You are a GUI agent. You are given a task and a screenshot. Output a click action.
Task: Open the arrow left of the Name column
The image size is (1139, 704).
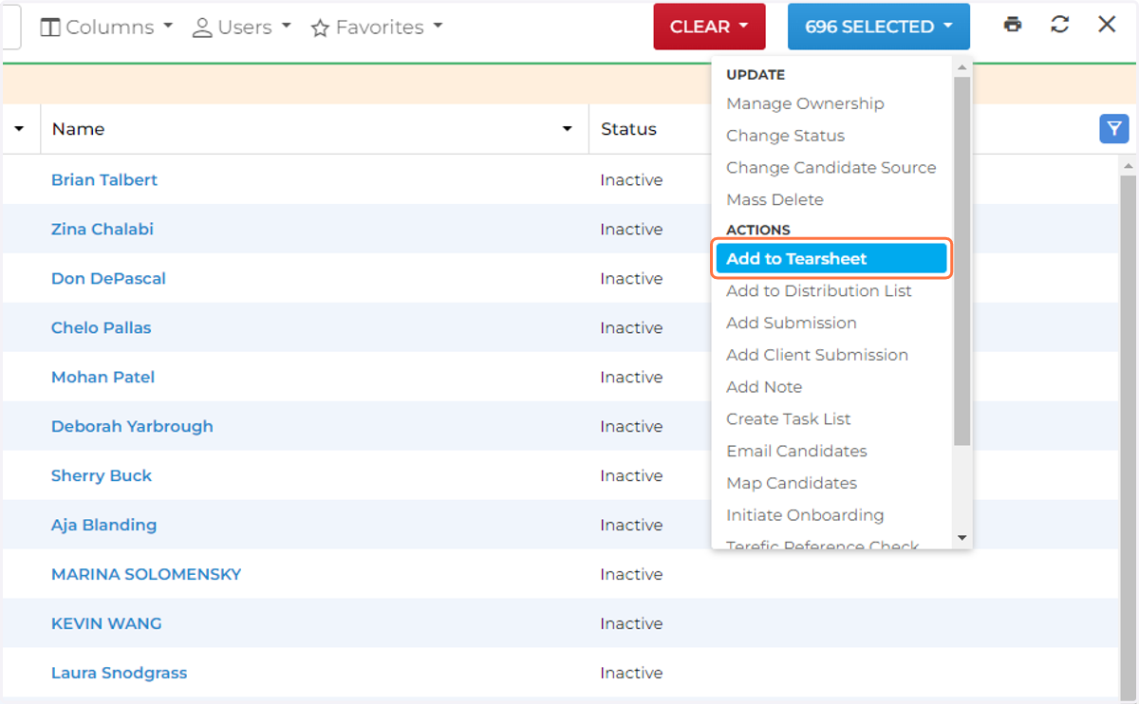coord(19,129)
